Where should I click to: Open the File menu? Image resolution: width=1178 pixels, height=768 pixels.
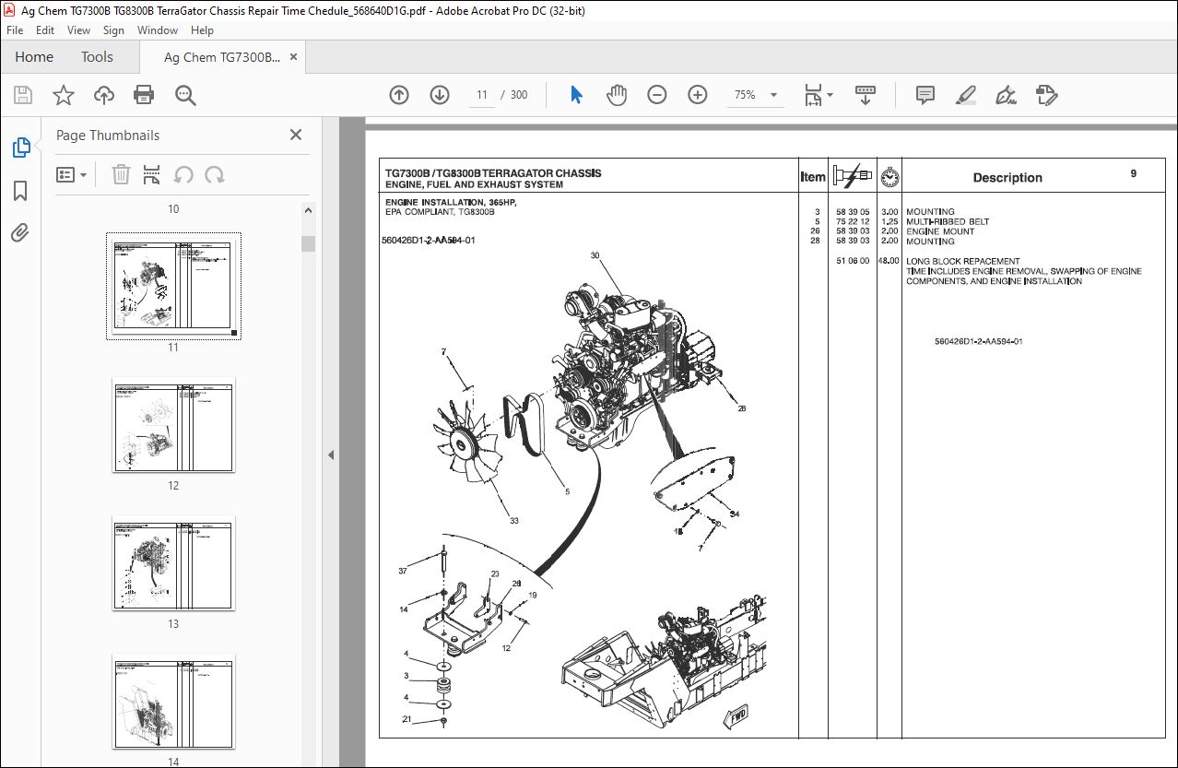click(16, 30)
